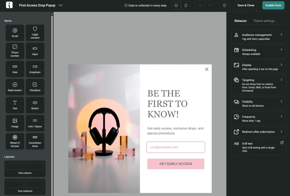Add an Email item to the form
Screen dimensions: 290x196
(x=15, y=33)
